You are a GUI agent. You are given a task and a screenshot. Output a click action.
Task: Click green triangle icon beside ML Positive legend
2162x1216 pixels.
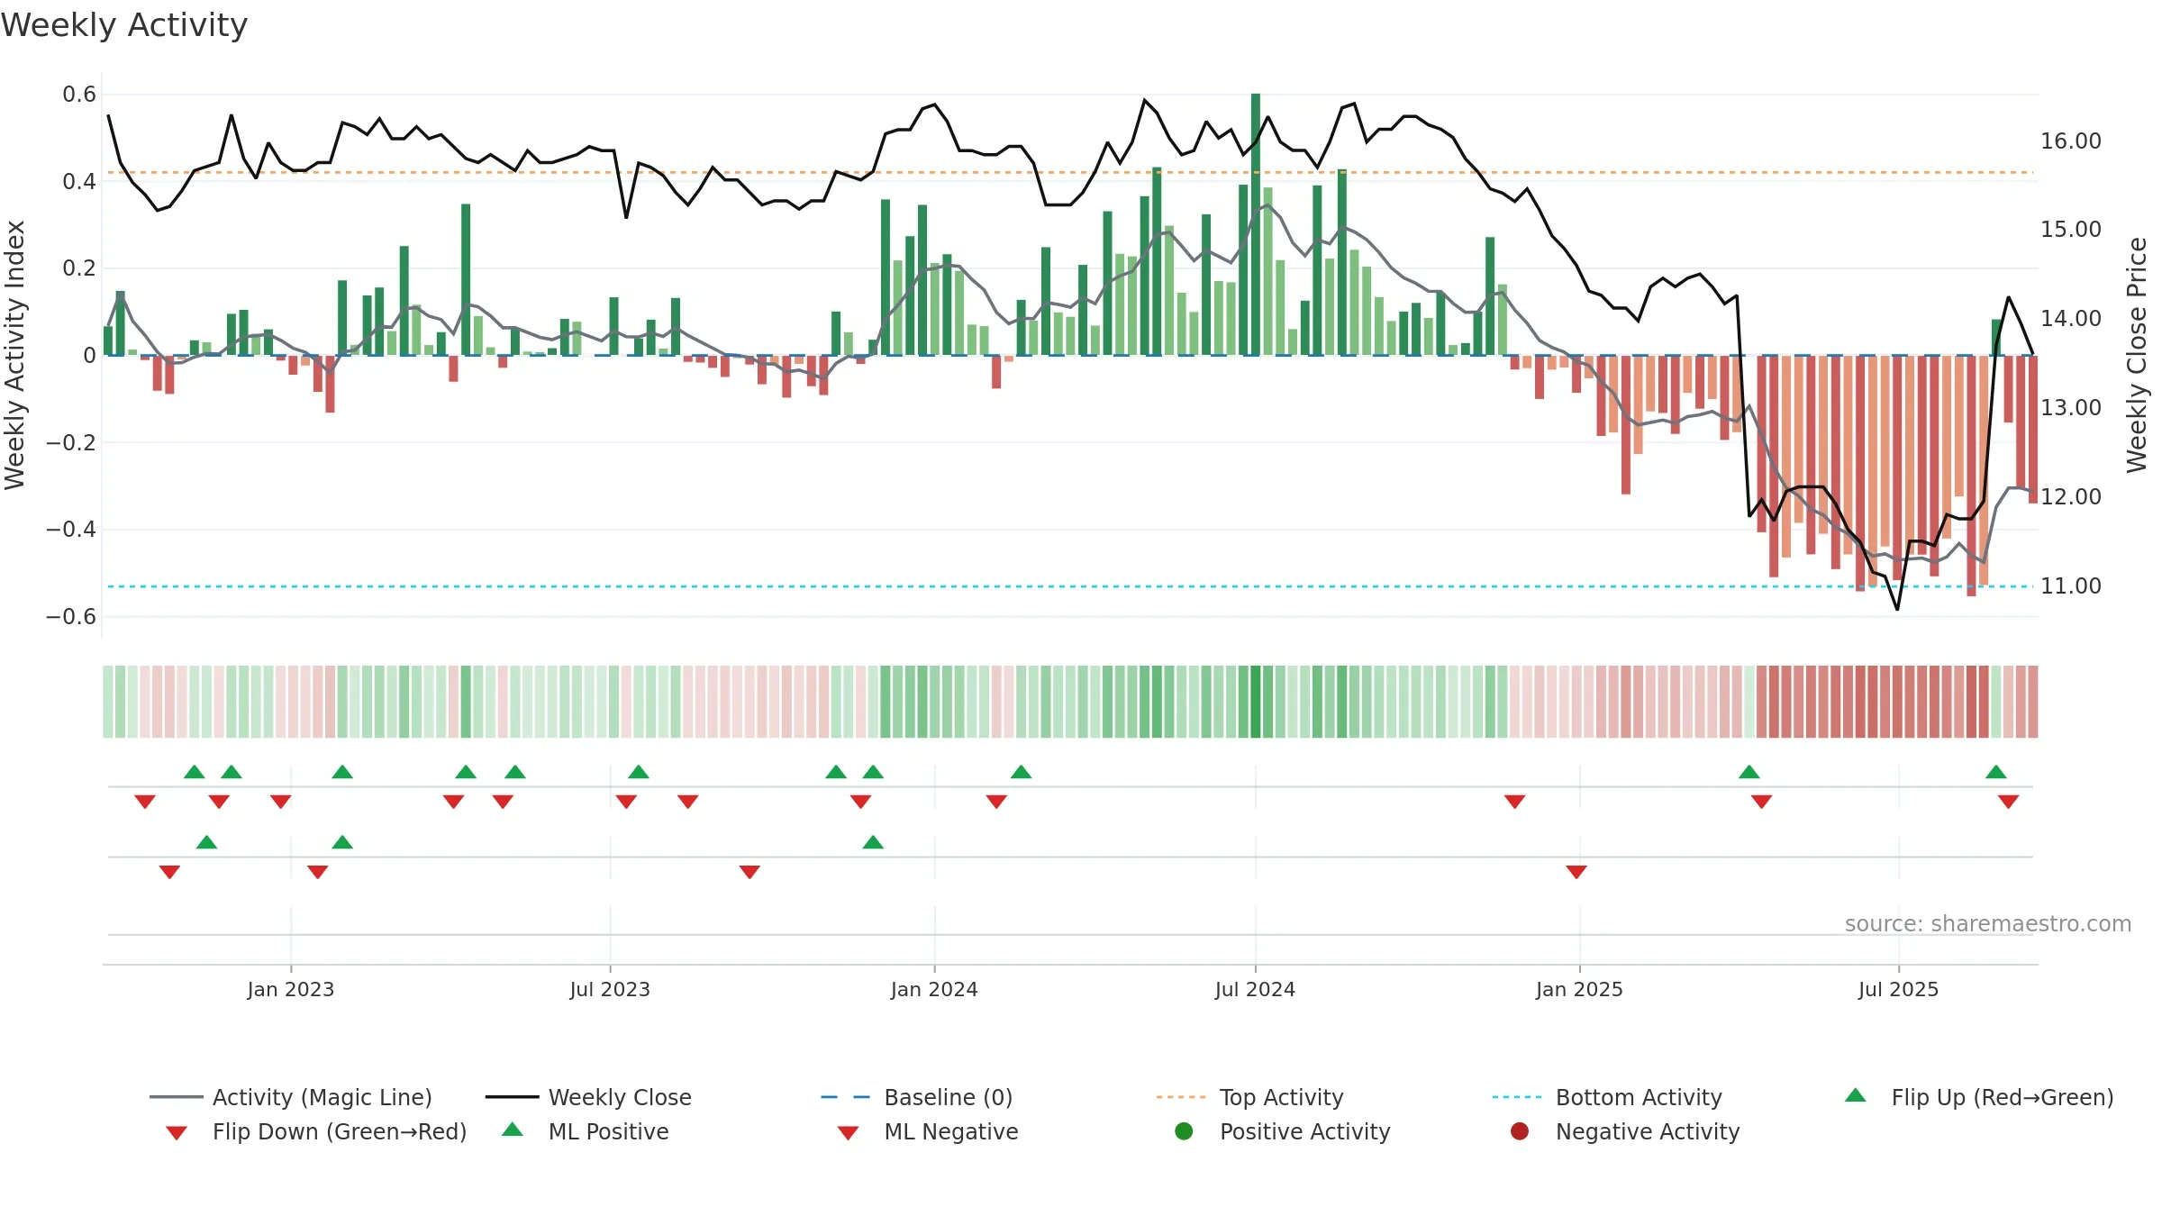pyautogui.click(x=512, y=1130)
